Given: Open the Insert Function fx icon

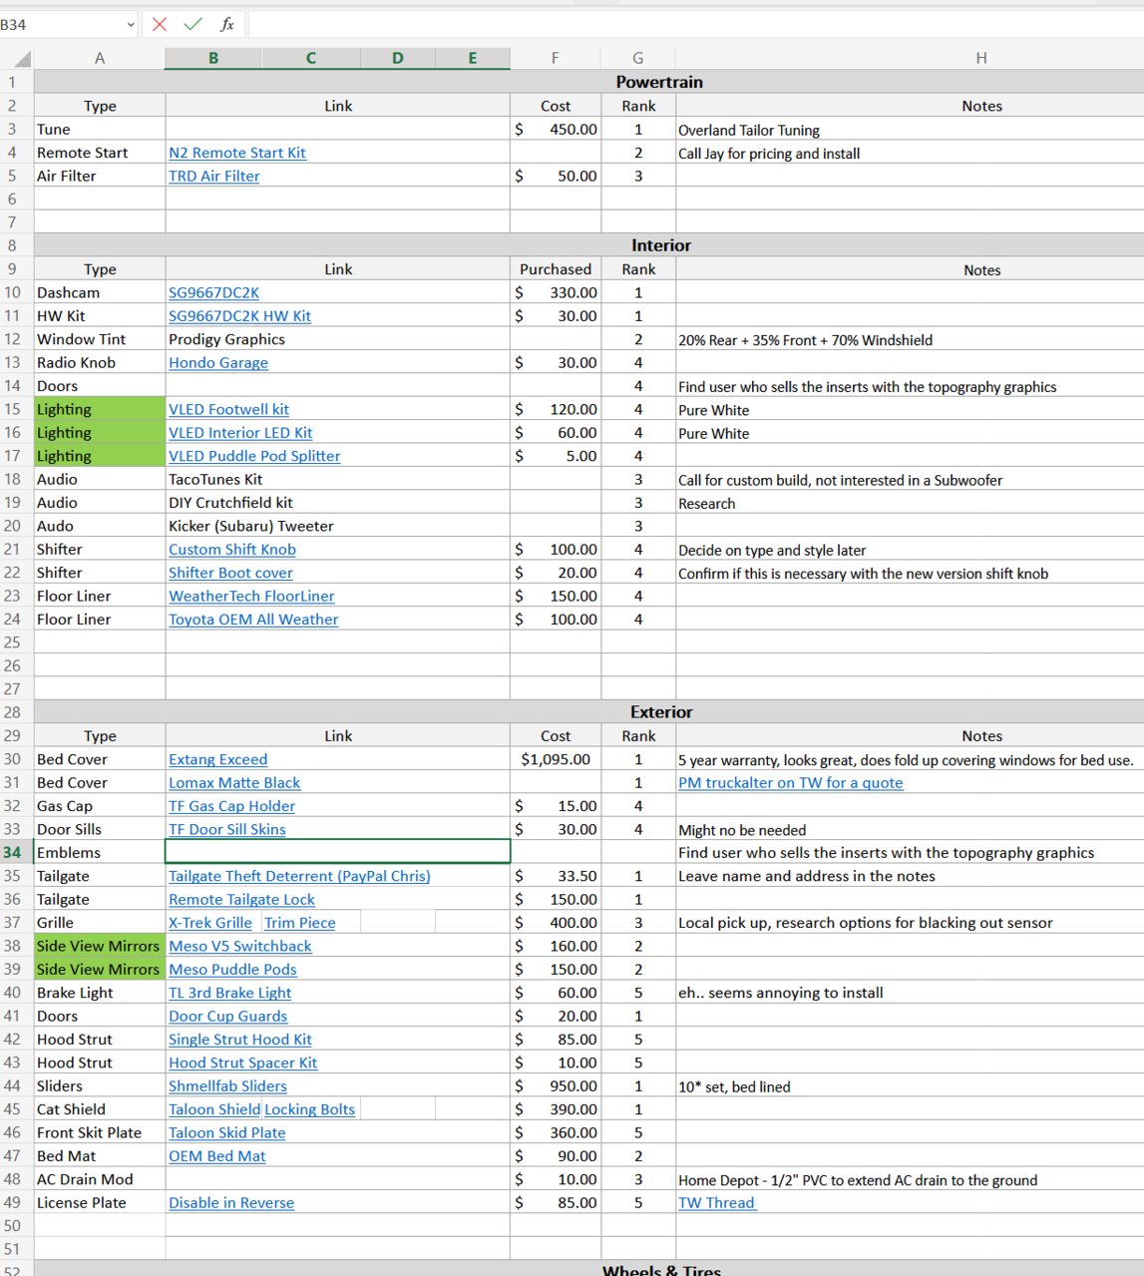Looking at the screenshot, I should pyautogui.click(x=227, y=24).
